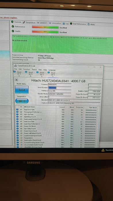Open the Edit menu in CrystalDiskInfo

point(20,69)
